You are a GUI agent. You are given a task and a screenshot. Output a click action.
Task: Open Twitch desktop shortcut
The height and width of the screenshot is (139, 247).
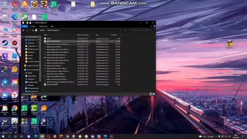click(5, 57)
